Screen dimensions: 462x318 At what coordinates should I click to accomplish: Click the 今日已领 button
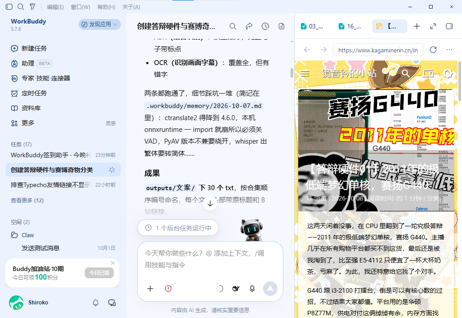99,273
